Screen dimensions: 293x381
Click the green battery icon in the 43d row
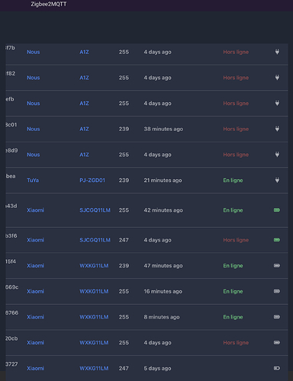[x=277, y=210]
